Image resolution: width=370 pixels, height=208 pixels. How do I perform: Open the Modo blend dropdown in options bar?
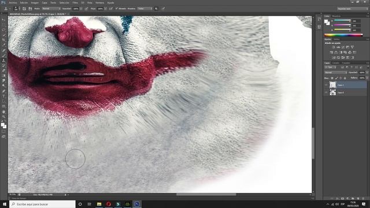pyautogui.click(x=51, y=9)
